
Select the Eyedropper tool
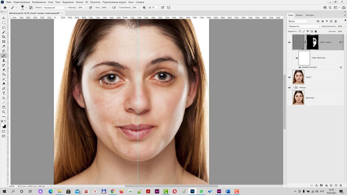tap(4, 46)
